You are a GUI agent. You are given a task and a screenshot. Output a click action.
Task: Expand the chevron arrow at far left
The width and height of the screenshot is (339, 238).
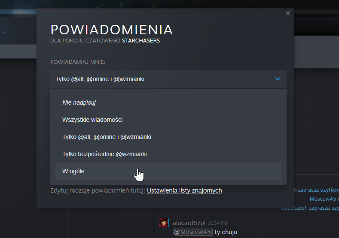click(3, 33)
